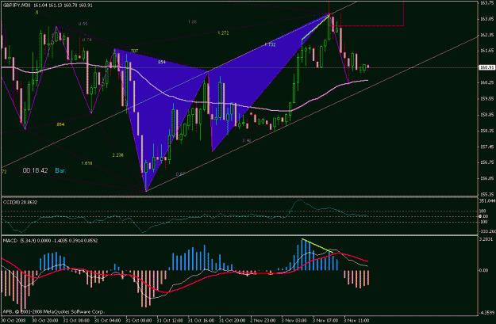This screenshot has height=324, width=496.
Task: Click the 157.45 price axis label
Action: [x=485, y=147]
